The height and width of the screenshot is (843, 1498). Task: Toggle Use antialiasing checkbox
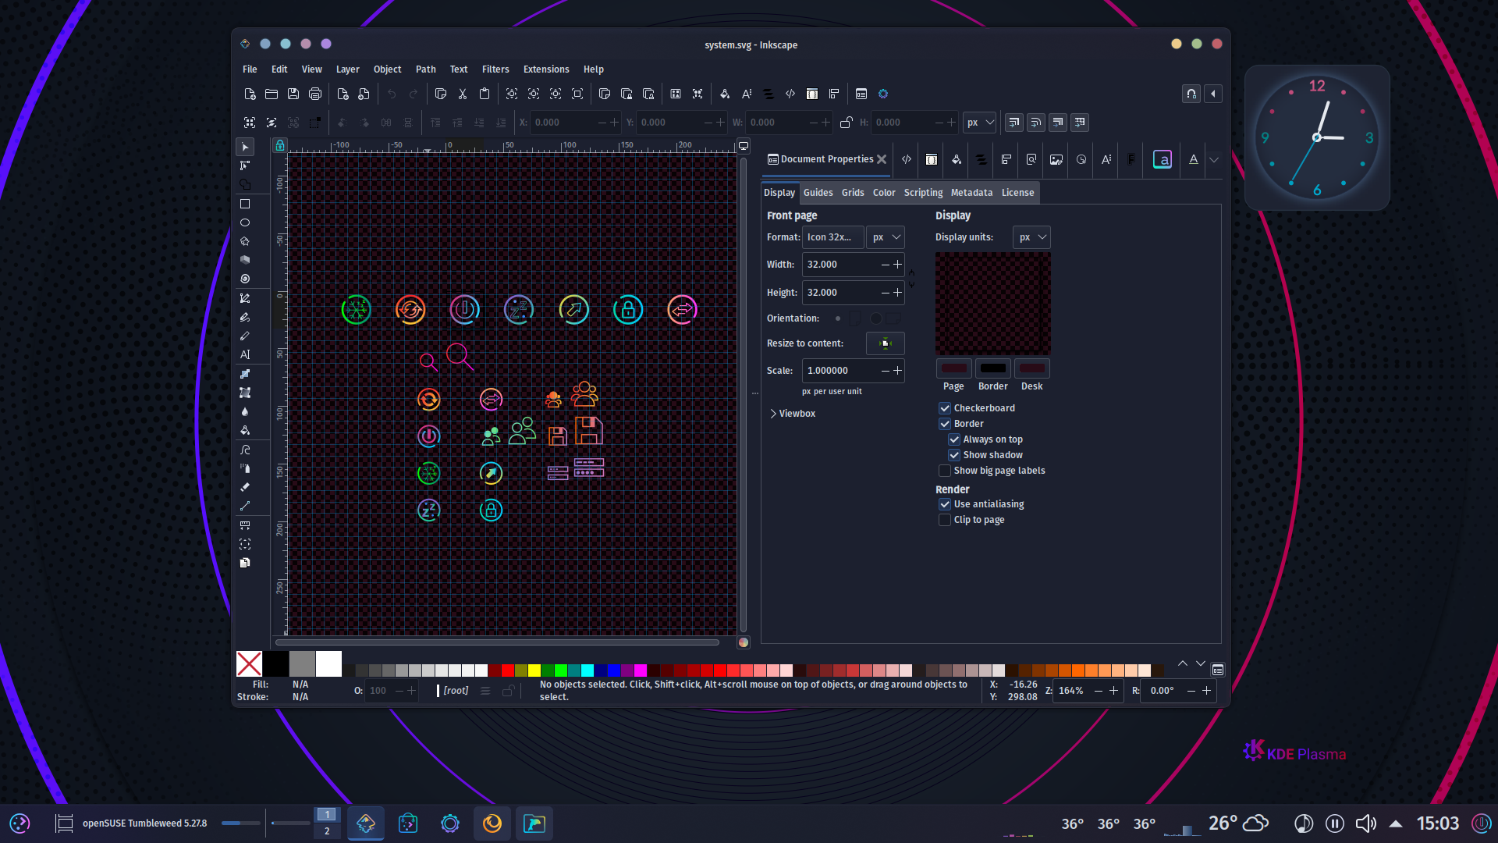point(945,504)
